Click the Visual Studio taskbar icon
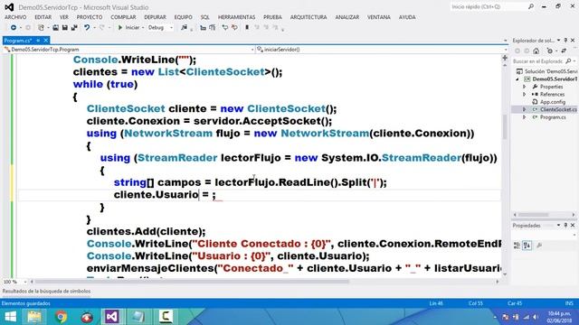This screenshot has height=325, width=579. pos(112,317)
